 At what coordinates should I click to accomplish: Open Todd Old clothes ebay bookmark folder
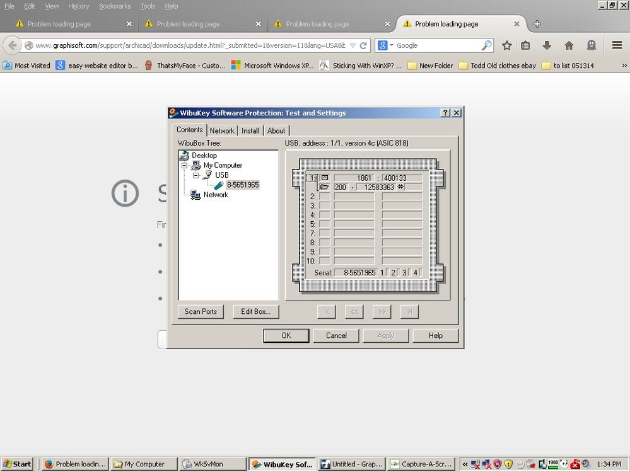pos(498,66)
